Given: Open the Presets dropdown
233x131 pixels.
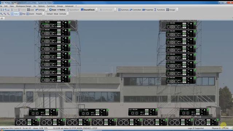Looking at the screenshot, I should (x=39, y=14).
